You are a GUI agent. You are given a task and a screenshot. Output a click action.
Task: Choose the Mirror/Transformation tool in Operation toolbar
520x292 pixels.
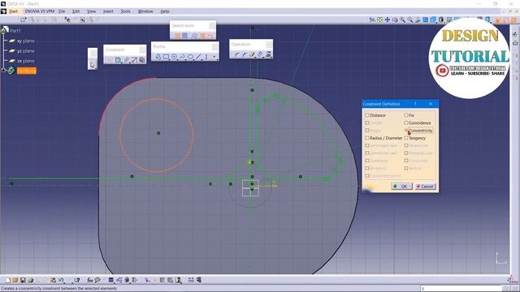click(x=260, y=54)
